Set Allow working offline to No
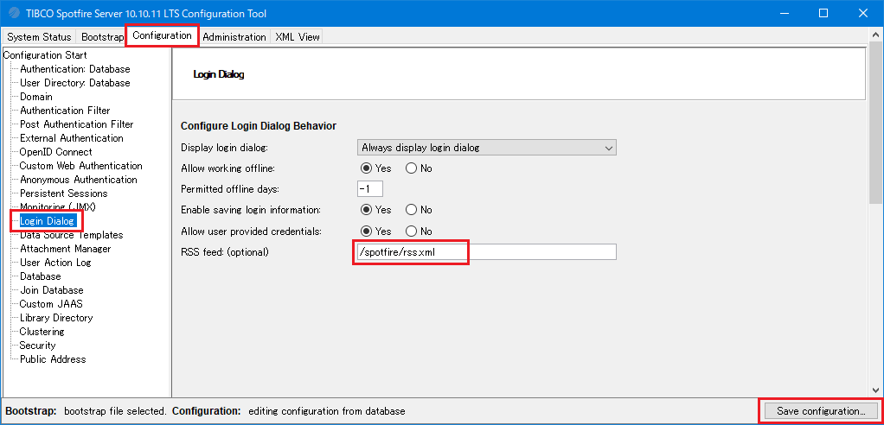The height and width of the screenshot is (425, 884). point(411,168)
